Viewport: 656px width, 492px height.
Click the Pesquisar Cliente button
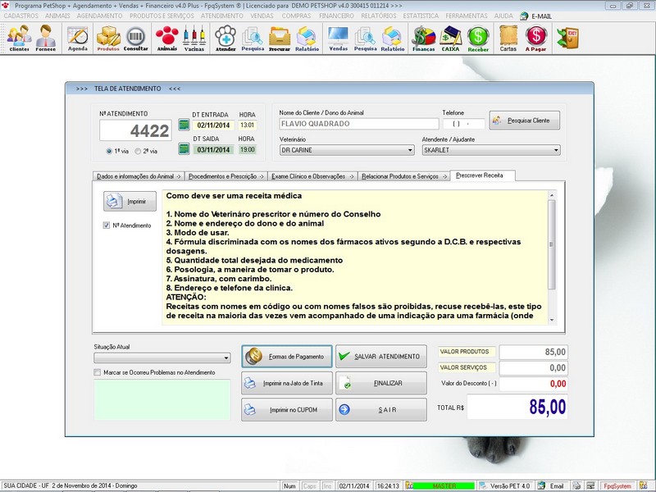tap(524, 120)
